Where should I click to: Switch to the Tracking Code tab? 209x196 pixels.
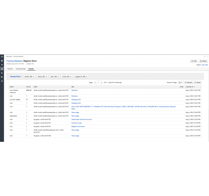(20, 69)
